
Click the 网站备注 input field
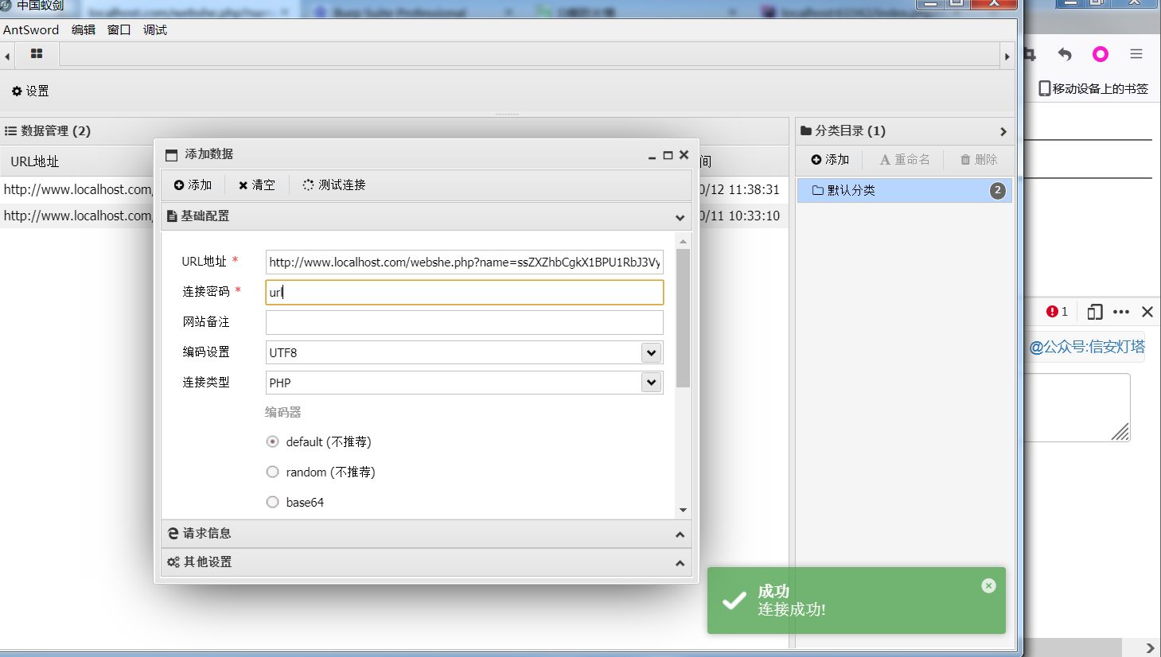click(x=464, y=322)
